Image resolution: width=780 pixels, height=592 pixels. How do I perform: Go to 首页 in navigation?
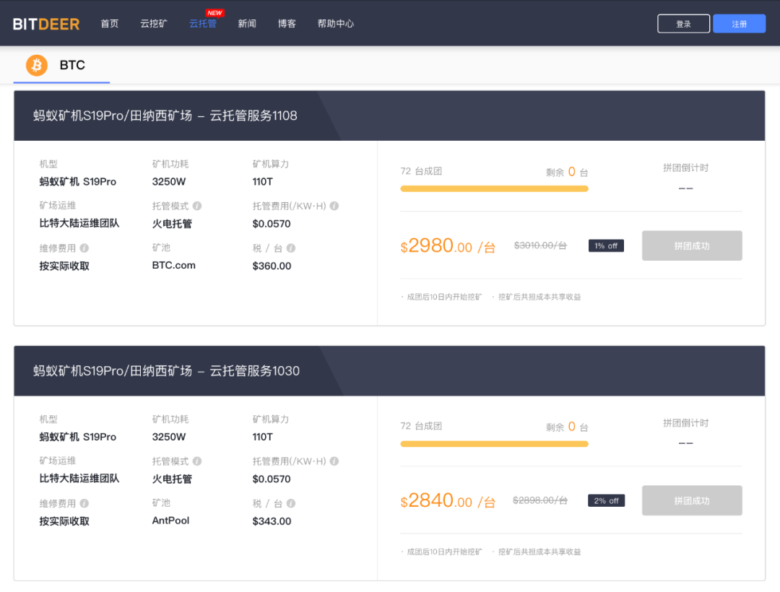110,23
